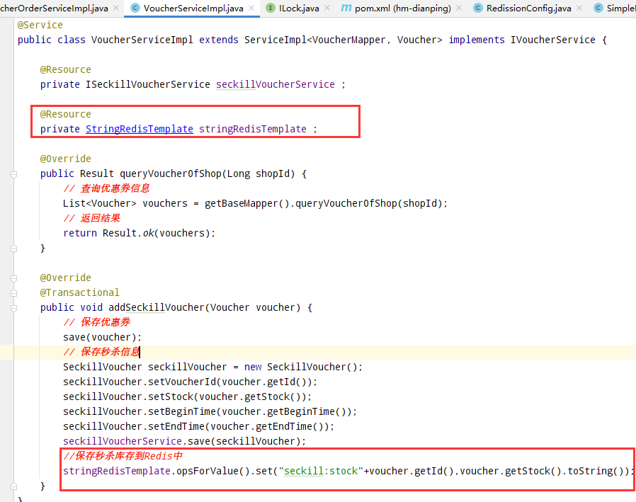The width and height of the screenshot is (636, 502).
Task: Close the pom.xml (hm-dianping) tab
Action: pyautogui.click(x=459, y=8)
